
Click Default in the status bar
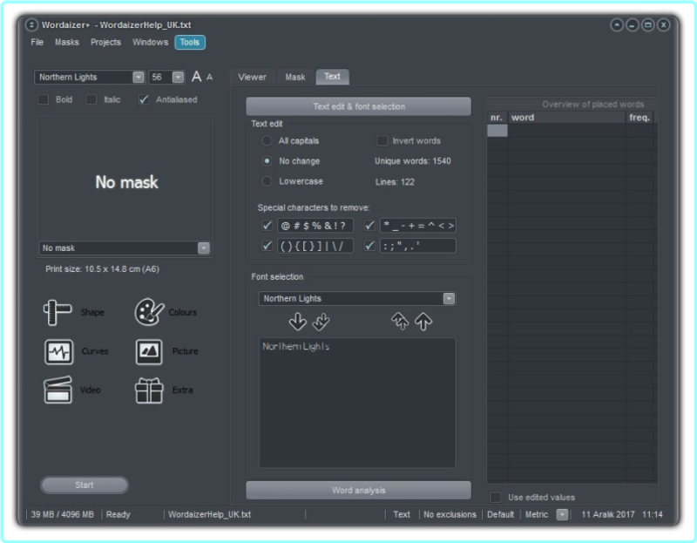pos(500,514)
